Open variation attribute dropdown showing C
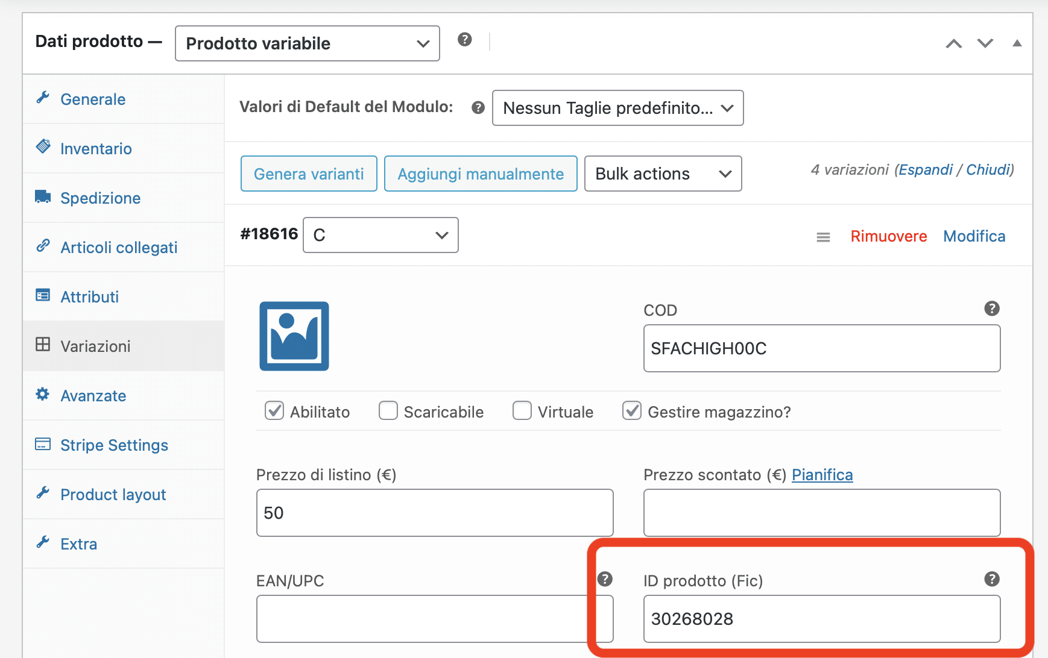The height and width of the screenshot is (658, 1048). 380,235
